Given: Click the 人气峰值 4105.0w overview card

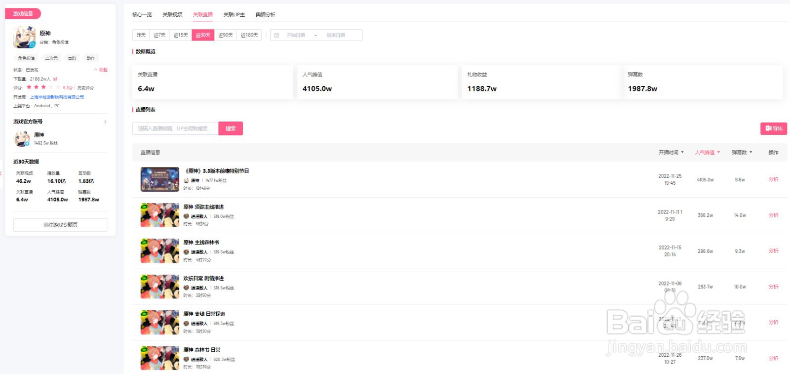Looking at the screenshot, I should point(377,82).
